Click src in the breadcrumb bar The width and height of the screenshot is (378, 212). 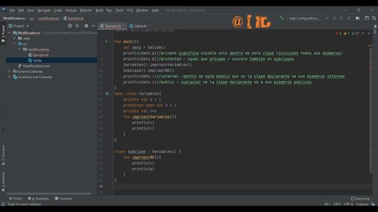click(31, 18)
